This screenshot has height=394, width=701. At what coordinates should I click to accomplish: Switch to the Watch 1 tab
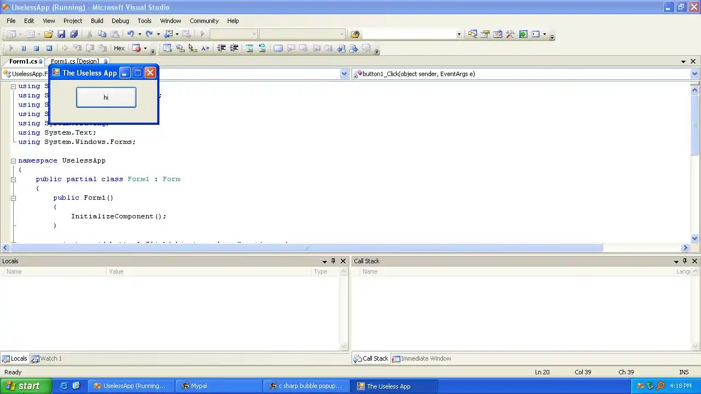point(47,358)
